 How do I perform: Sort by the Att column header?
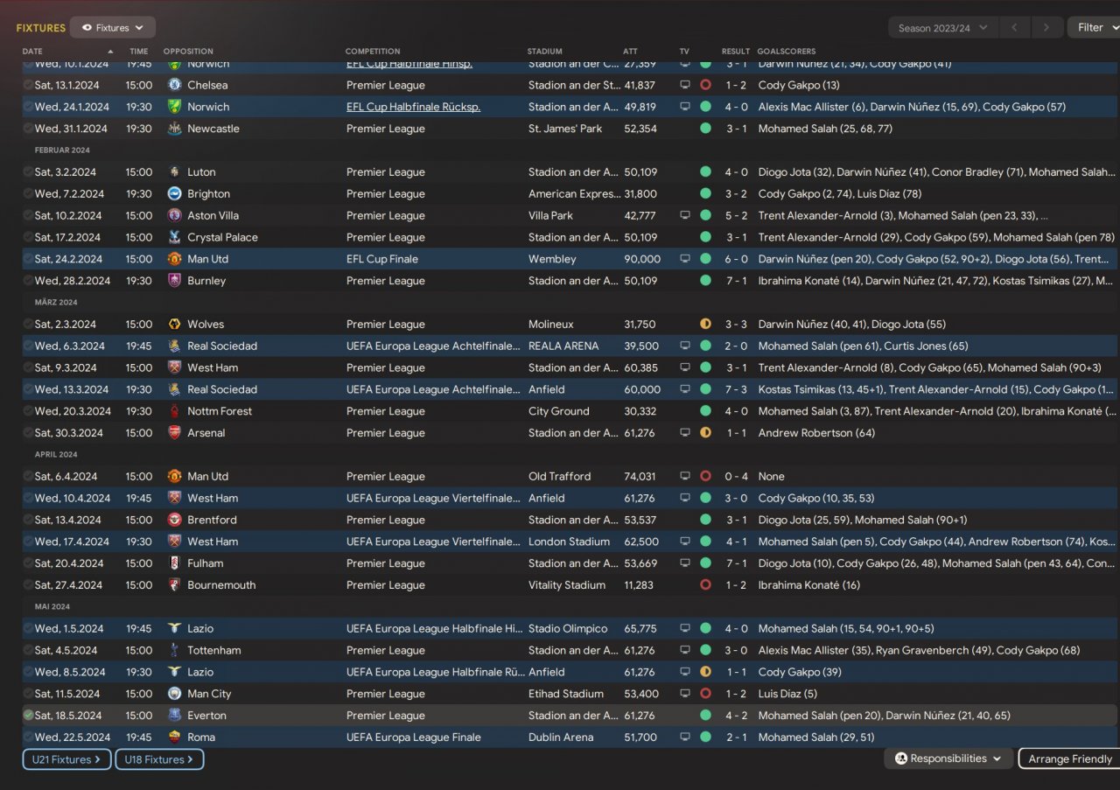[x=630, y=52]
